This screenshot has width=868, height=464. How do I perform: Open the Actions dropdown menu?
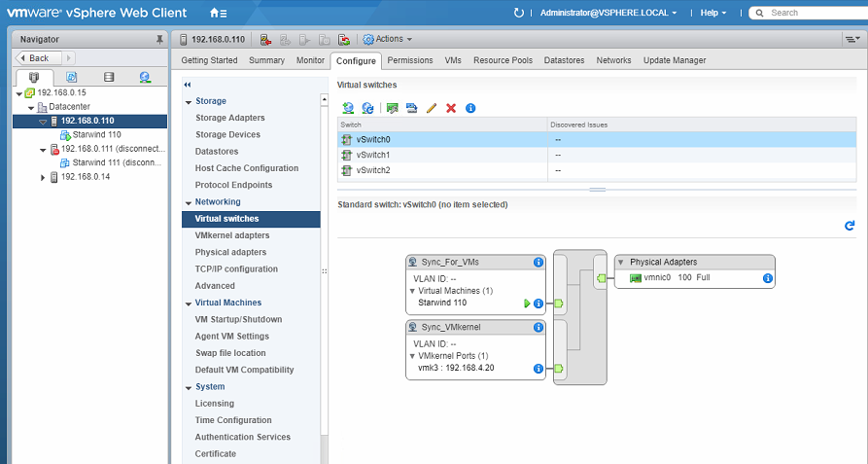(388, 39)
